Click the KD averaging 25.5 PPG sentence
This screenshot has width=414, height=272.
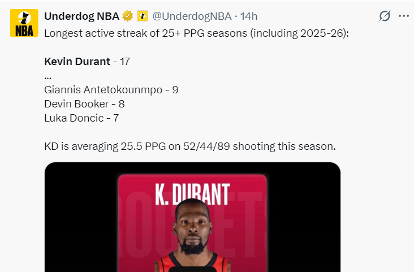[189, 146]
